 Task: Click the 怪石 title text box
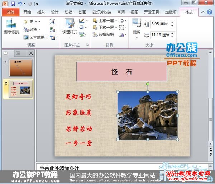[121, 72]
